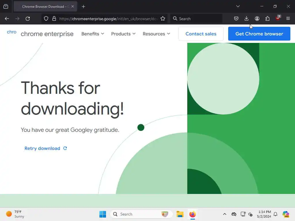Open the Save to Pocket icon
The image size is (295, 221).
236,18
